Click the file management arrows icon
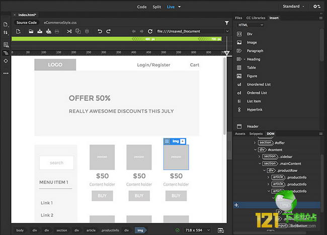327x235 pixels. tap(6, 32)
